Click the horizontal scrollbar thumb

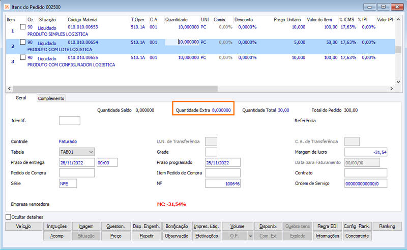click(x=115, y=89)
